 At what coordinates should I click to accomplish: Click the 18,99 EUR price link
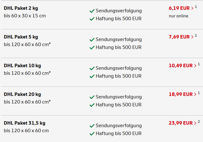181,94
